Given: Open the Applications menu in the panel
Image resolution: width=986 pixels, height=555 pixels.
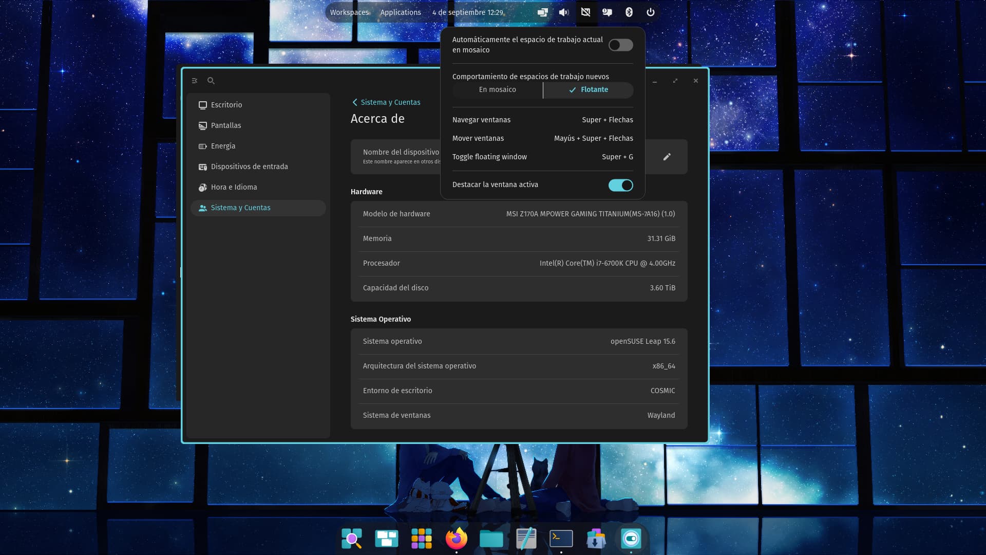Looking at the screenshot, I should coord(401,12).
